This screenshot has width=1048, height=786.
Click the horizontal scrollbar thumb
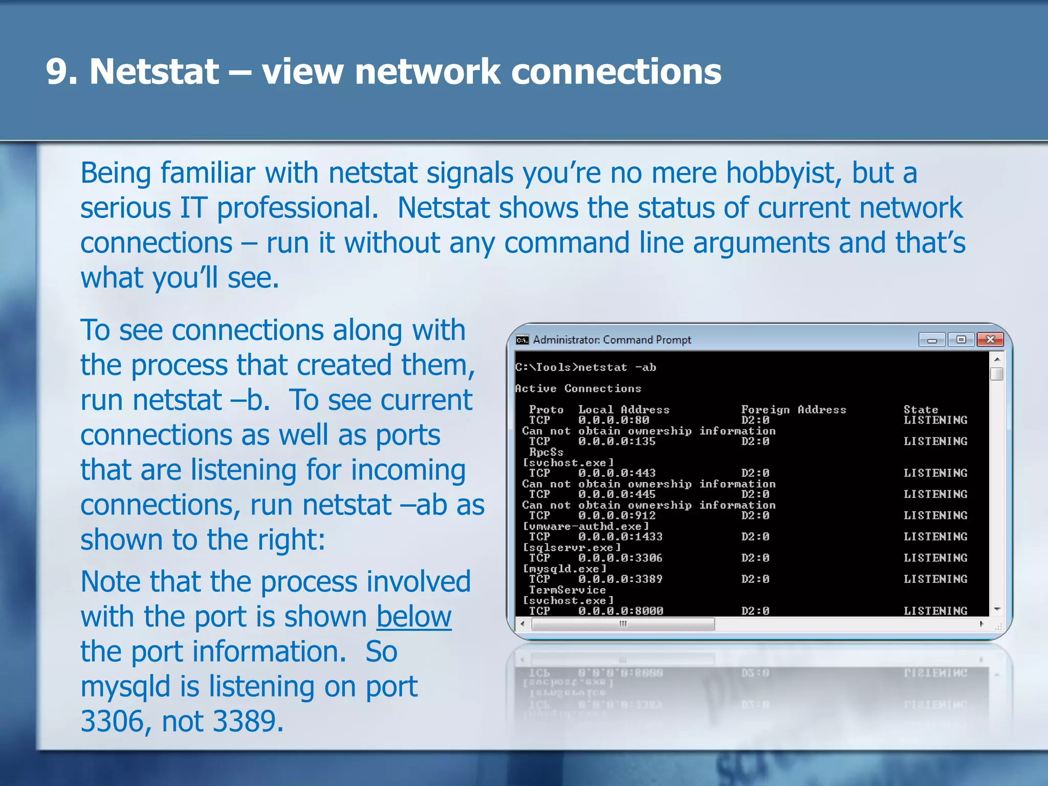pyautogui.click(x=623, y=624)
